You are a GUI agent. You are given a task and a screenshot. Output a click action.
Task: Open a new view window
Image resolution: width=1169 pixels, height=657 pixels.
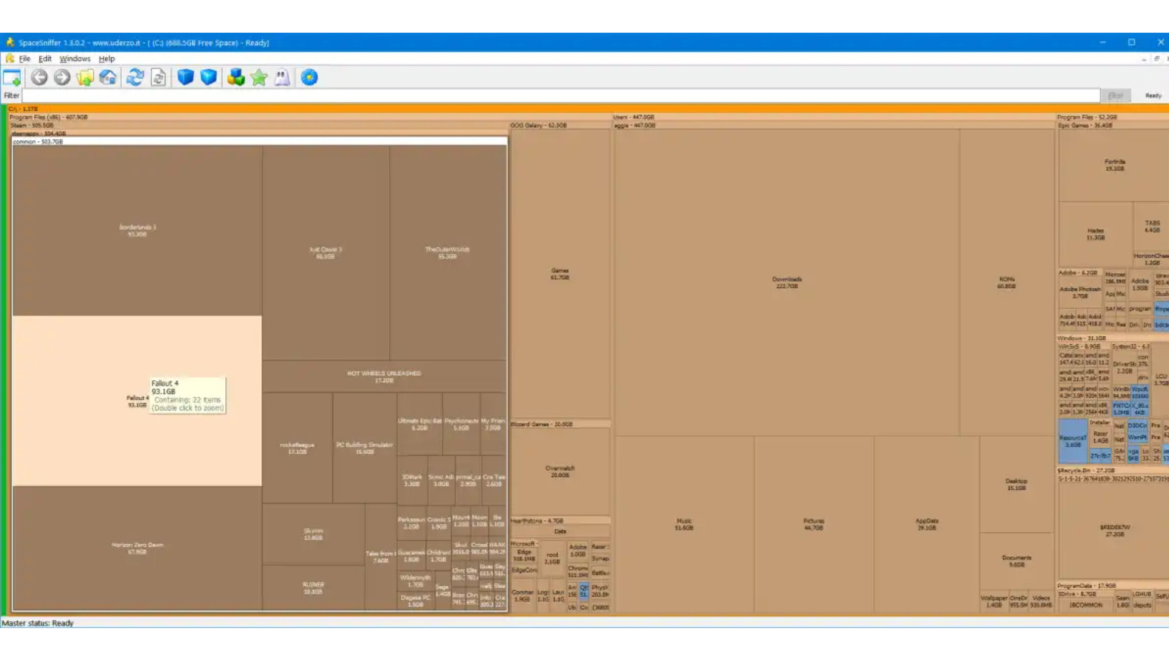[12, 78]
